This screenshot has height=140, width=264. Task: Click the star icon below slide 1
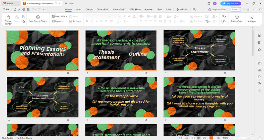tap(68, 73)
